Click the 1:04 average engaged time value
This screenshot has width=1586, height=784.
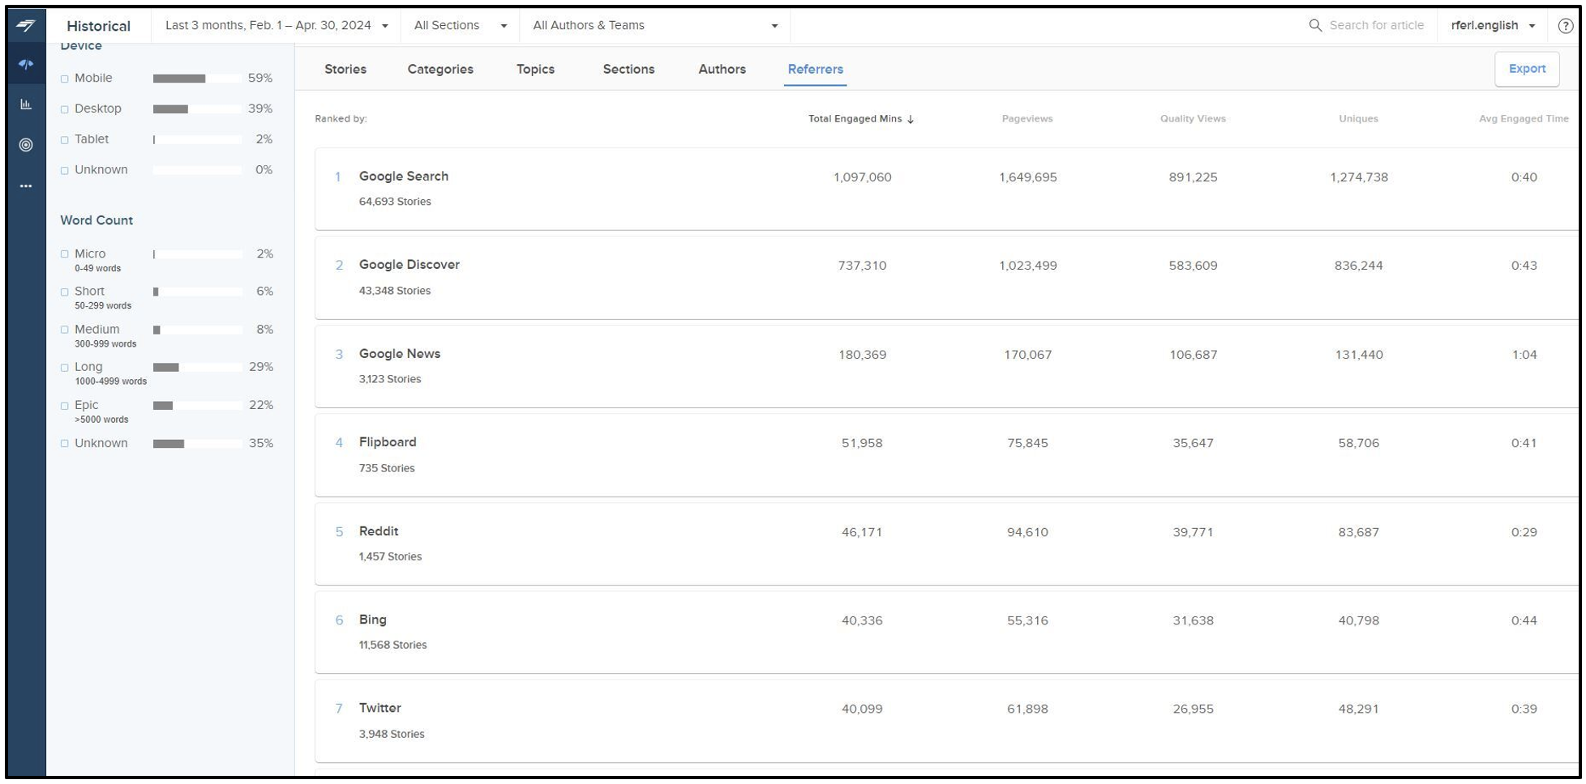click(1524, 355)
